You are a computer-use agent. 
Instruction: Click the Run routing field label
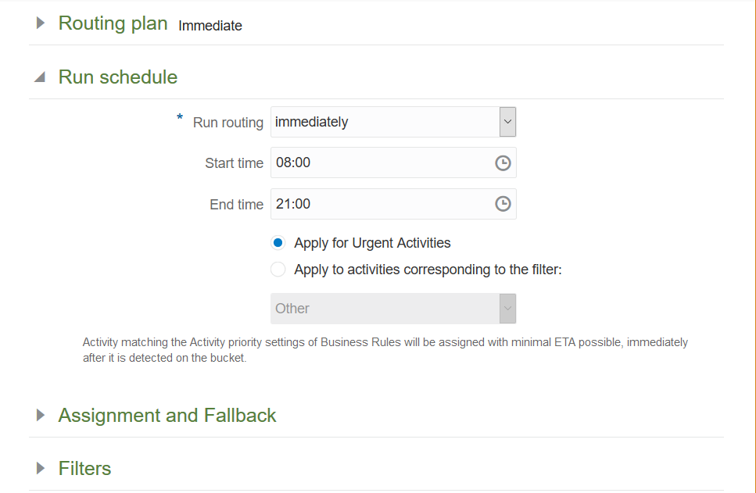point(228,123)
